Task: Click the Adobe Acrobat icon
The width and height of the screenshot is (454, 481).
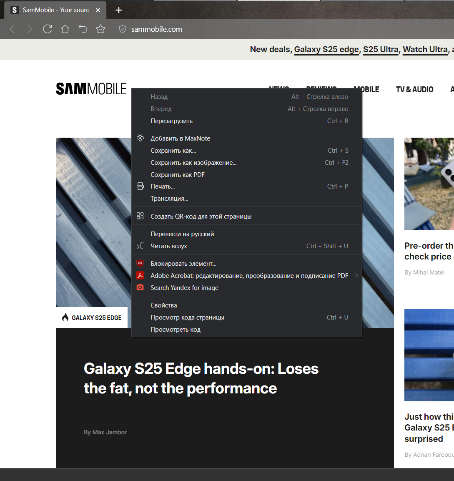Action: coord(140,275)
